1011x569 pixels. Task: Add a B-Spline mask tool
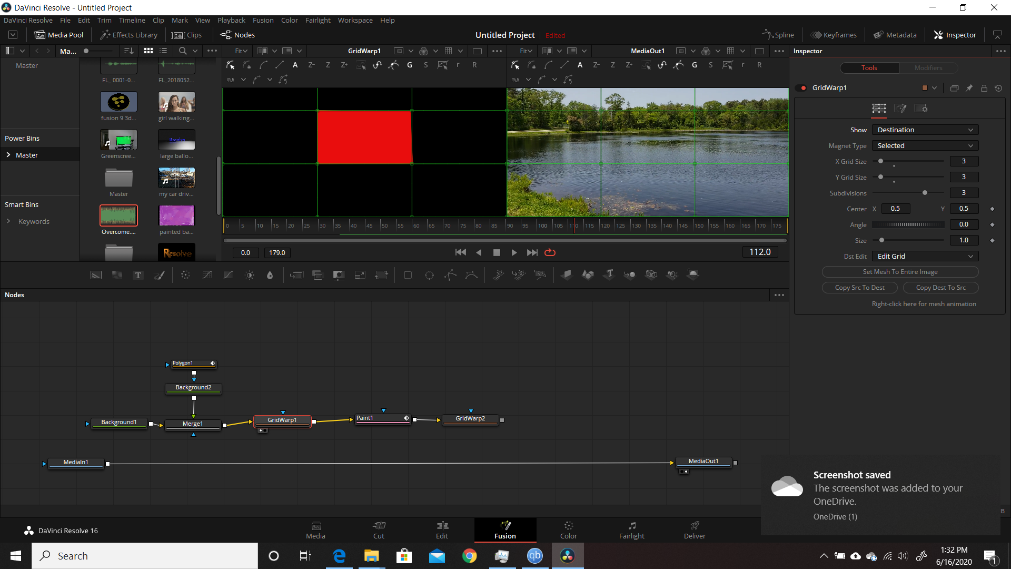coord(471,275)
